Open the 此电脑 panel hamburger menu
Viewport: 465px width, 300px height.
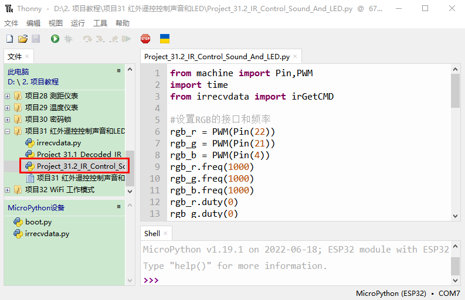pos(118,71)
